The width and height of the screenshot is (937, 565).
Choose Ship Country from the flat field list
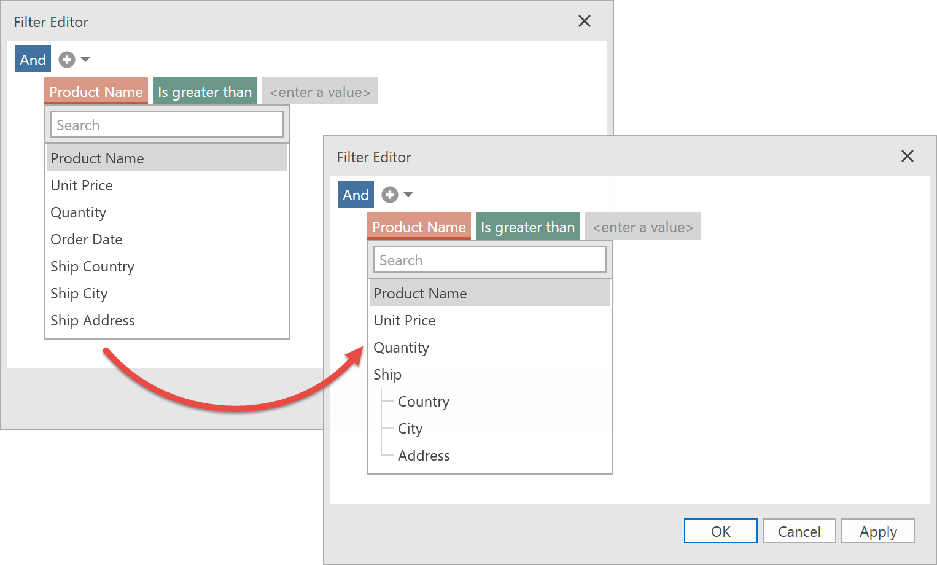92,267
